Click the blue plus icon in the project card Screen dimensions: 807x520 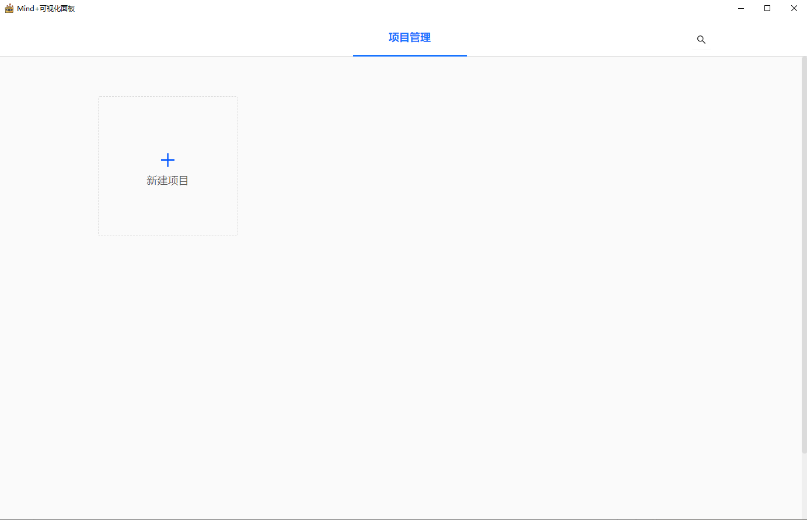[x=167, y=160]
